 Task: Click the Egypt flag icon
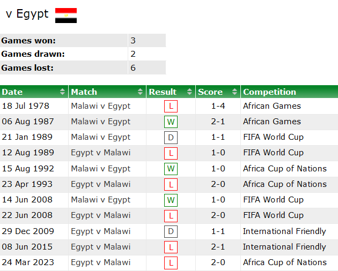pyautogui.click(x=66, y=15)
